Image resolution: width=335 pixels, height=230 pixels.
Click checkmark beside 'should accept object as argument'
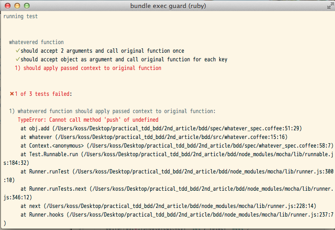click(18, 59)
